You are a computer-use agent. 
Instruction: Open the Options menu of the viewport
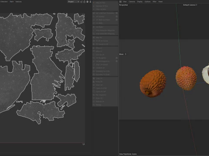pos(148,2)
